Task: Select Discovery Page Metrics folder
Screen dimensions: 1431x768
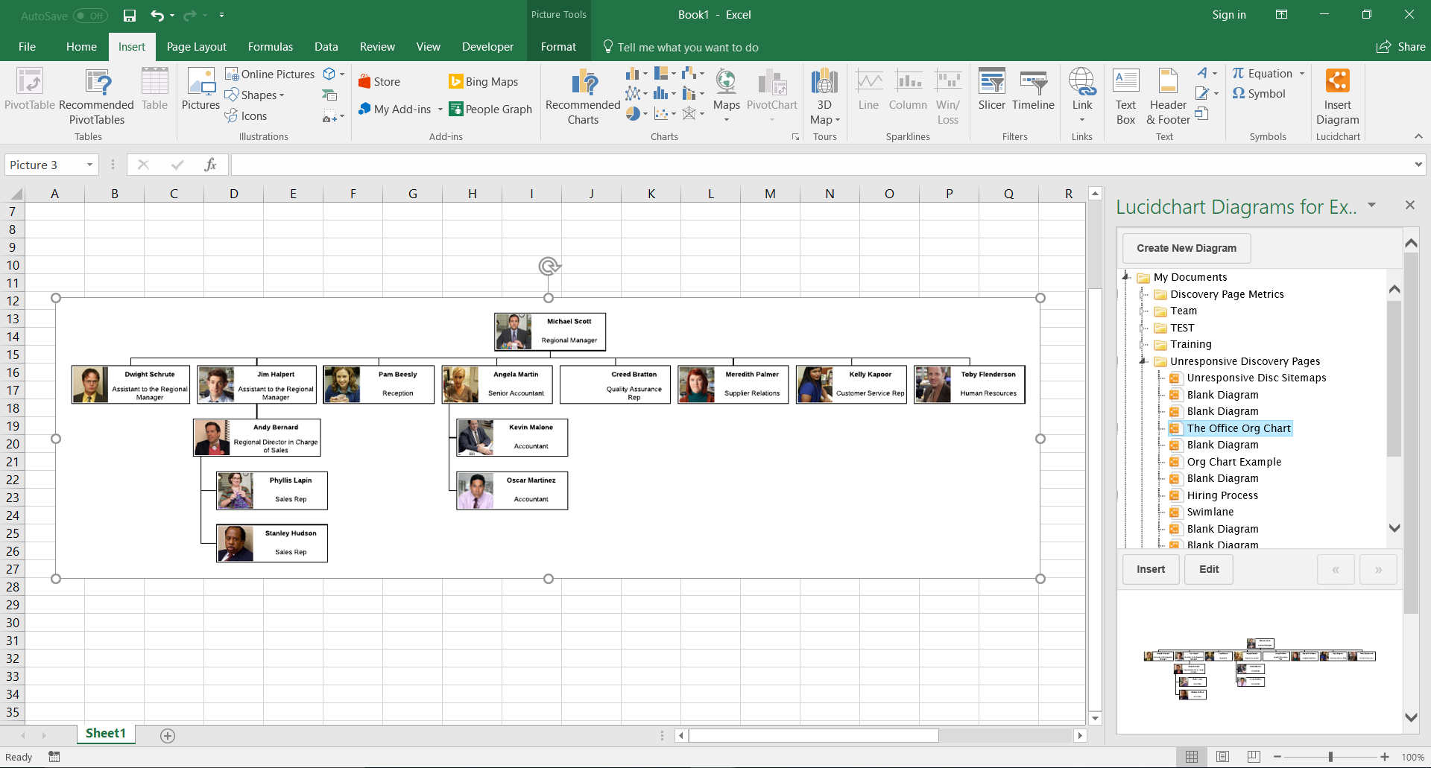Action: (x=1227, y=294)
